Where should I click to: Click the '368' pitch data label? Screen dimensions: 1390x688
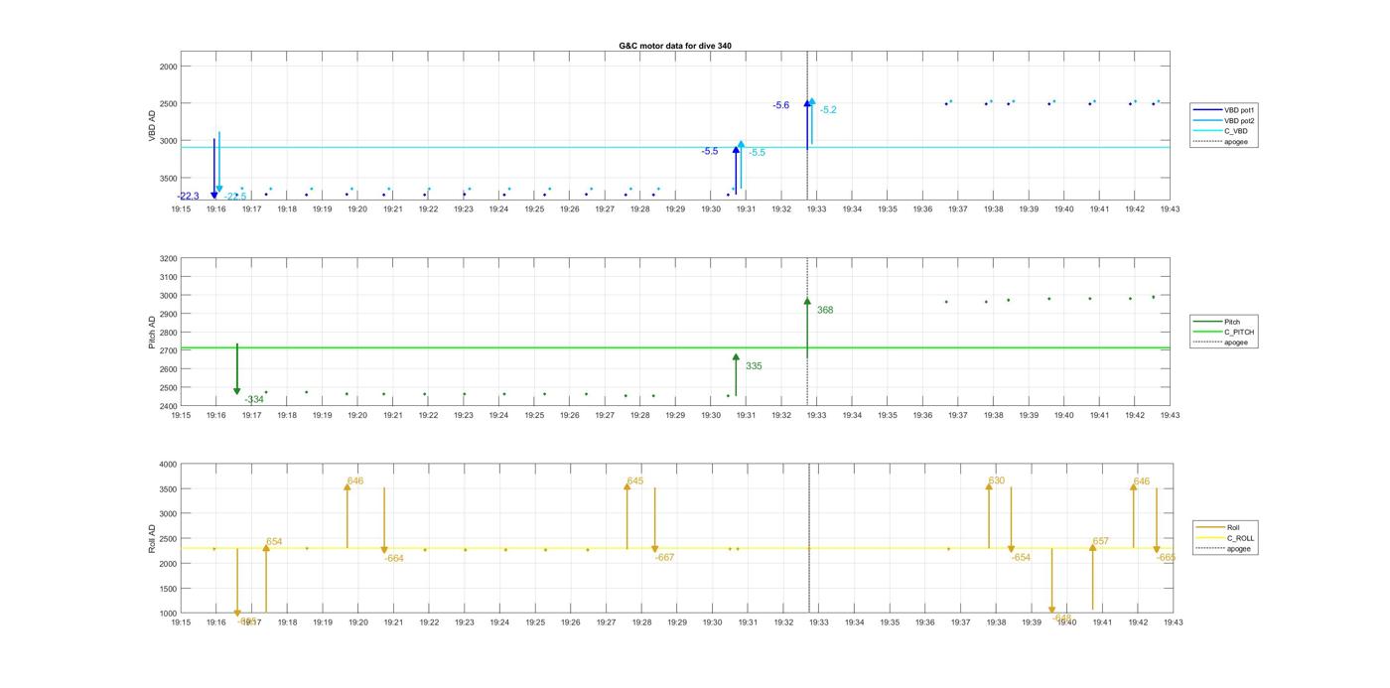click(x=825, y=311)
